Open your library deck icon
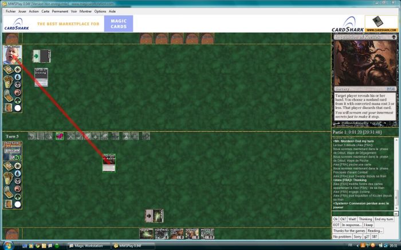This screenshot has height=250, width=401. coord(8,166)
